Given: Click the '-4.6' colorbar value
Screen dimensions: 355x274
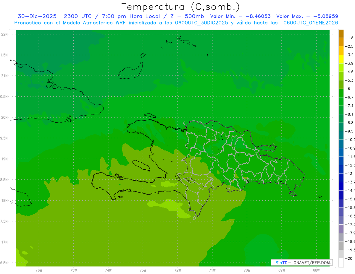Looking at the screenshot, I should point(350,72).
